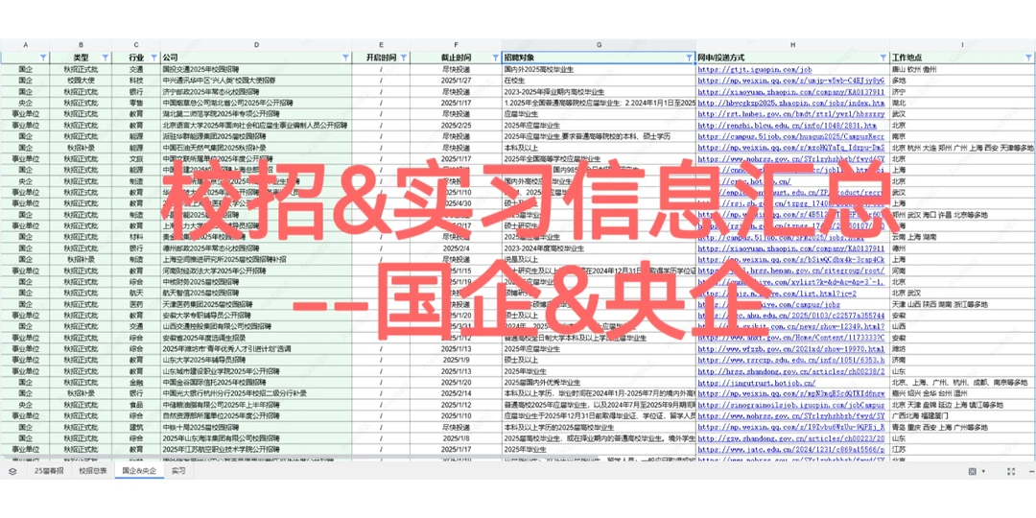
Task: Select the 国企&央企 sheet tab
Action: (x=139, y=471)
